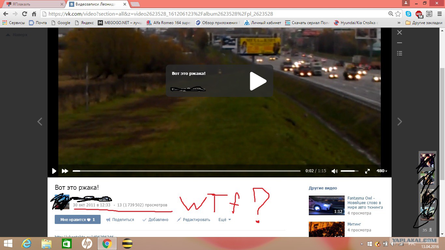This screenshot has height=250, width=445.
Task: Click the megaphone 'Поделиться' share link
Action: tap(120, 220)
